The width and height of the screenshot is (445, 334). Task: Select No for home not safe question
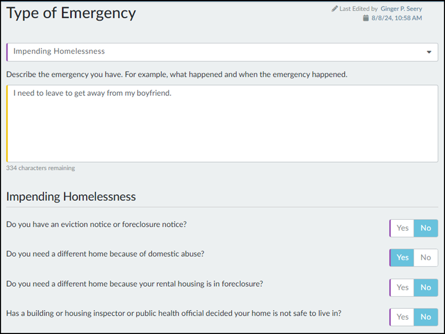point(426,317)
